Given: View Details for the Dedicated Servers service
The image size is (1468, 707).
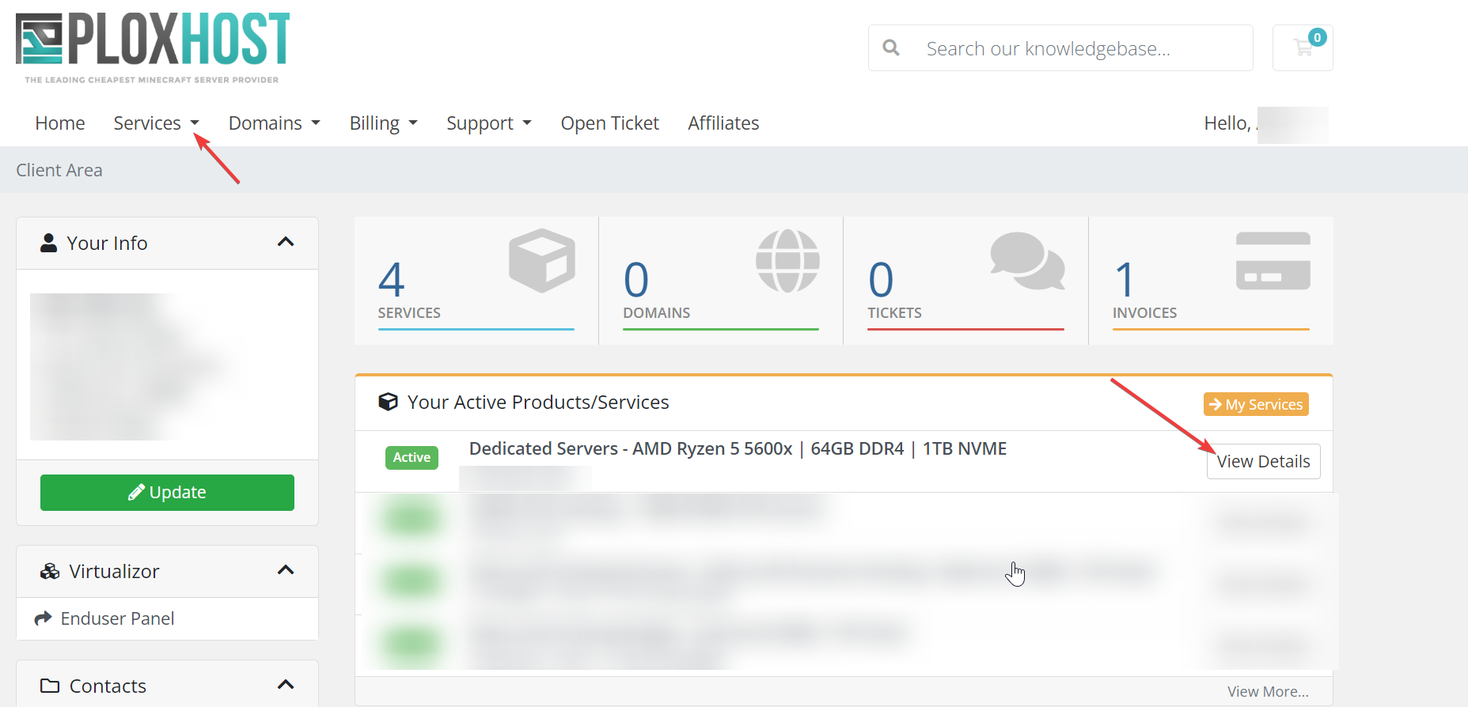Looking at the screenshot, I should click(1263, 461).
